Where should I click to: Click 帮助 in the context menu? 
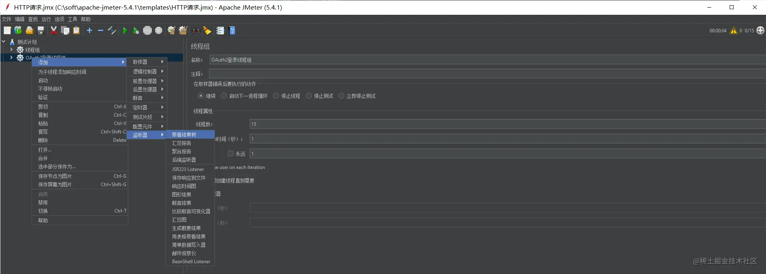click(80, 220)
